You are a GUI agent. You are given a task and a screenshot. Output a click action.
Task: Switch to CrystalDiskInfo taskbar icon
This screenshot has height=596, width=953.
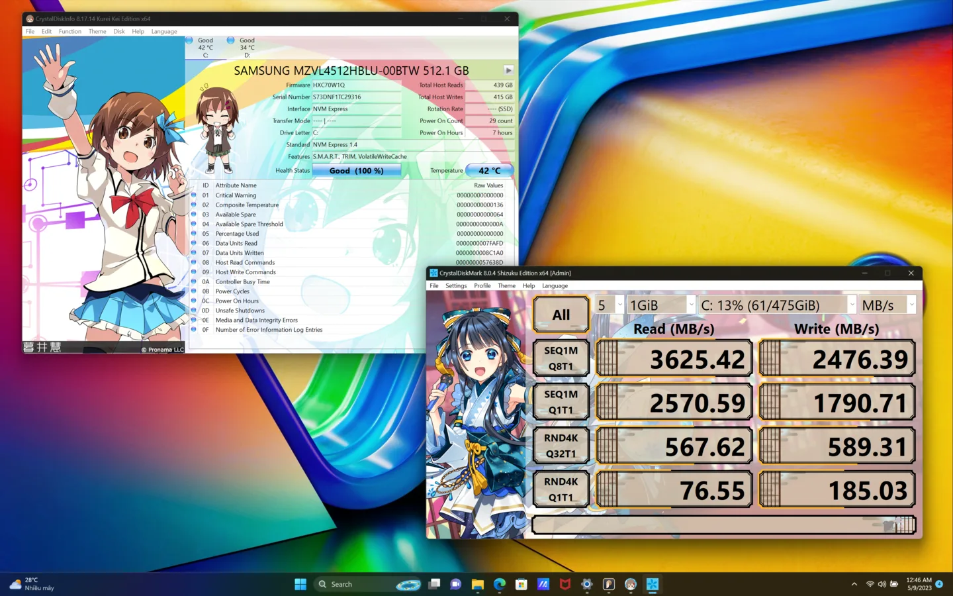point(631,584)
